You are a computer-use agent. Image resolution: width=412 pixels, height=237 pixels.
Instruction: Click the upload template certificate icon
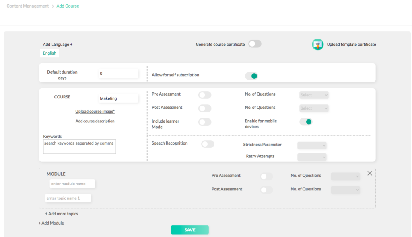pos(317,45)
